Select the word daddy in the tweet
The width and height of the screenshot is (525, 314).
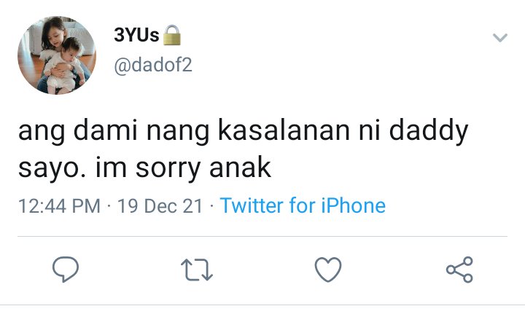point(429,132)
